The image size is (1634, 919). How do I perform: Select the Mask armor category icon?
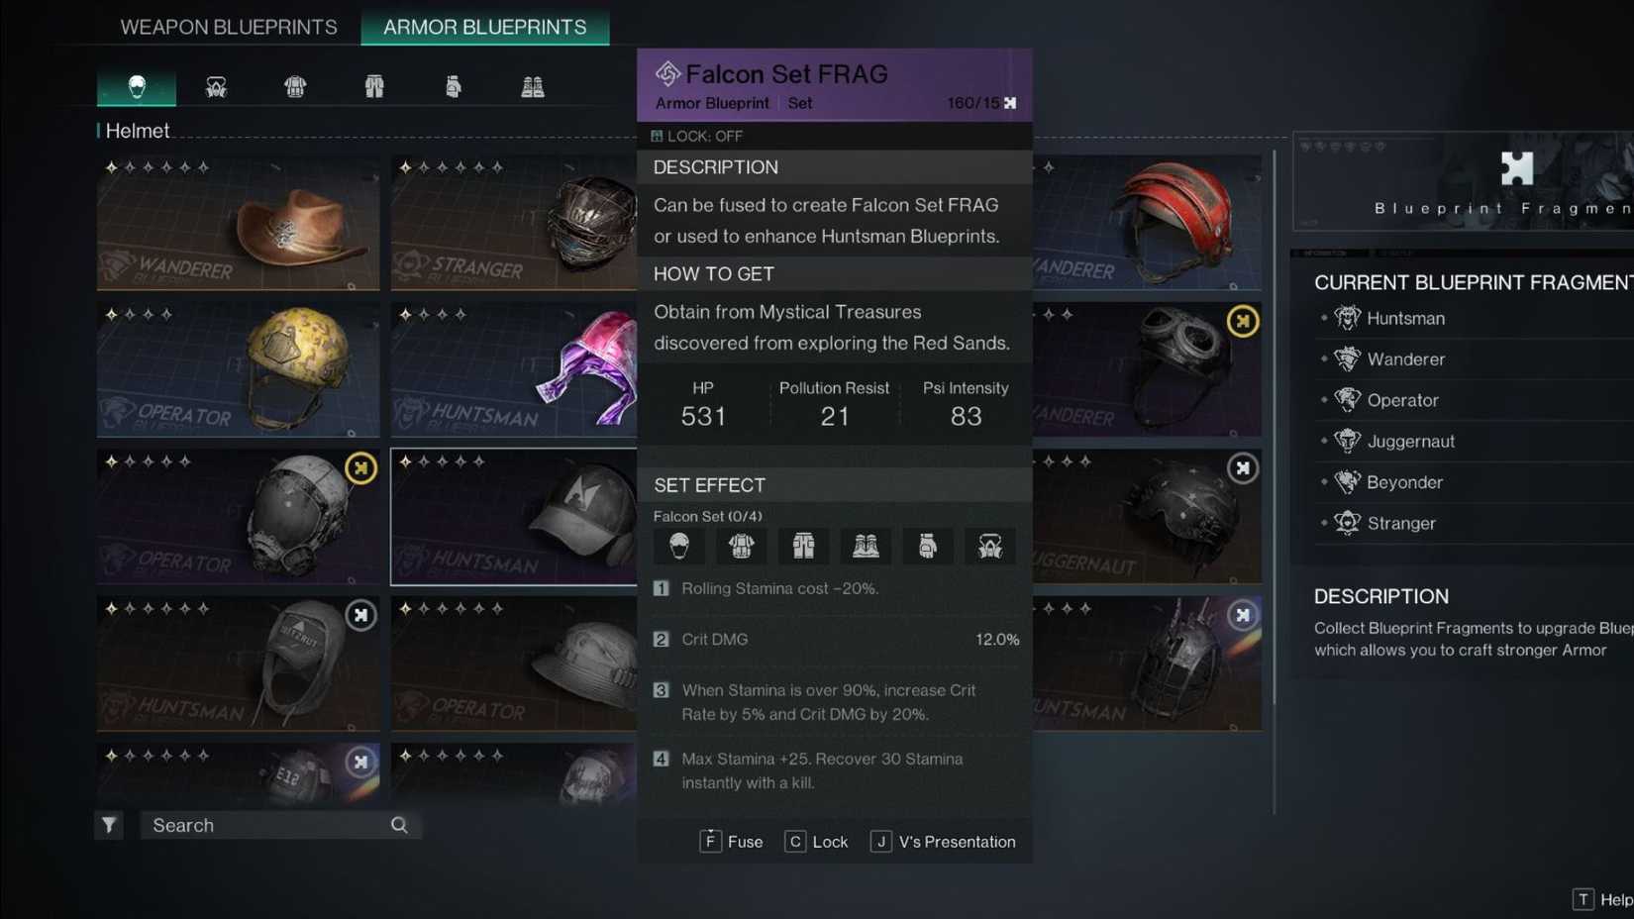click(216, 87)
